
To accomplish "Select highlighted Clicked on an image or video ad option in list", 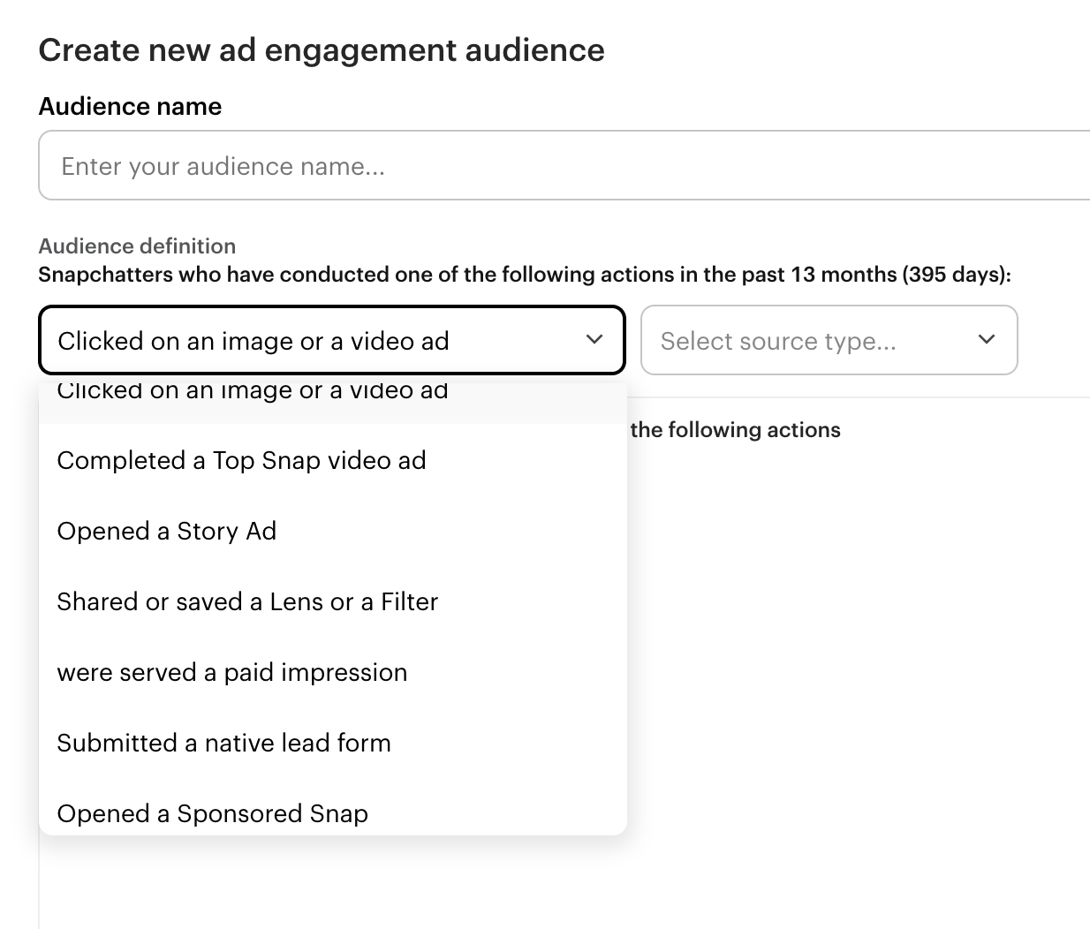I will (332, 402).
